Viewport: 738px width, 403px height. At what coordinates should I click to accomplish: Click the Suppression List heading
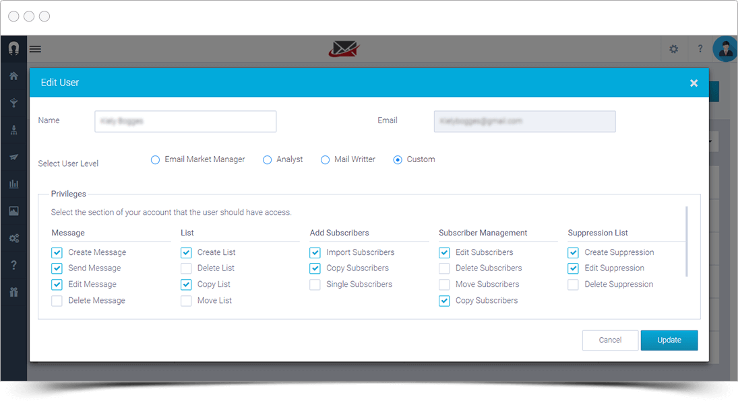coord(598,233)
